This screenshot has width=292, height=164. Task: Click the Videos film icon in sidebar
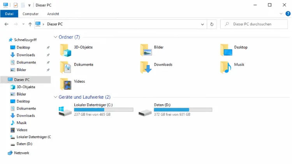coord(13,130)
